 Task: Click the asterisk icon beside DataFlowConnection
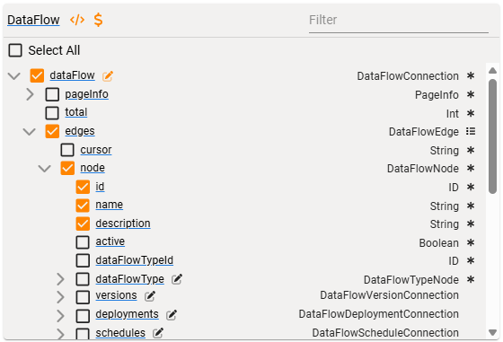click(x=471, y=76)
